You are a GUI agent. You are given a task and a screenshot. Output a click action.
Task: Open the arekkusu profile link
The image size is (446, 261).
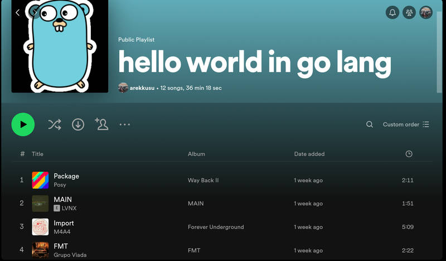[142, 88]
